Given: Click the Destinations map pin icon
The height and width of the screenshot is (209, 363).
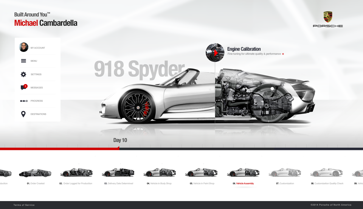Looking at the screenshot, I should (x=23, y=114).
